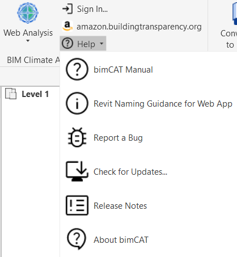Collapse the Help dropdown menu
This screenshot has height=257, width=237.
(83, 44)
